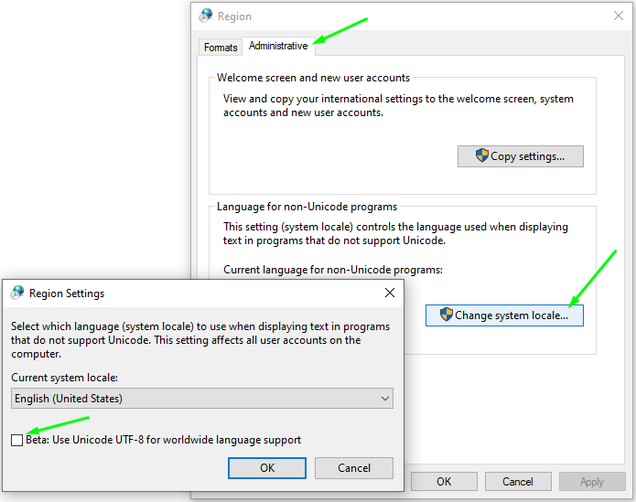Click OK at bottom of Region window
Screen dimensions: 636x502
coord(444,481)
